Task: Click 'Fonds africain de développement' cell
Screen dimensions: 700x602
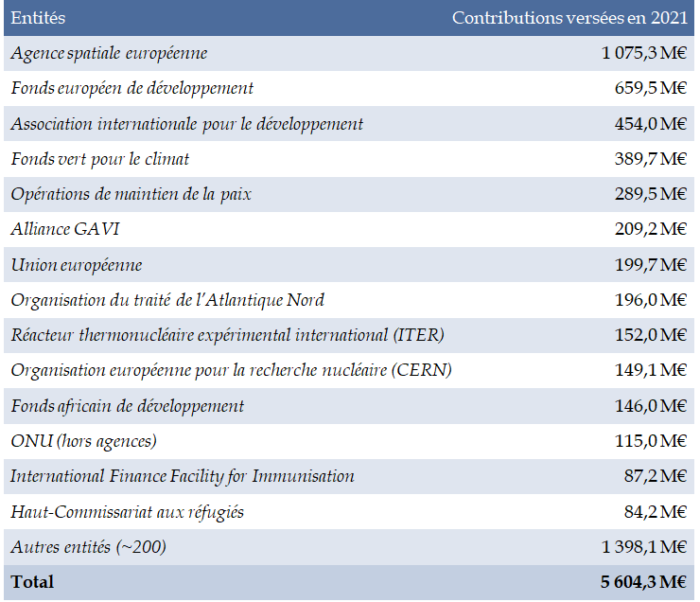Action: (x=127, y=406)
